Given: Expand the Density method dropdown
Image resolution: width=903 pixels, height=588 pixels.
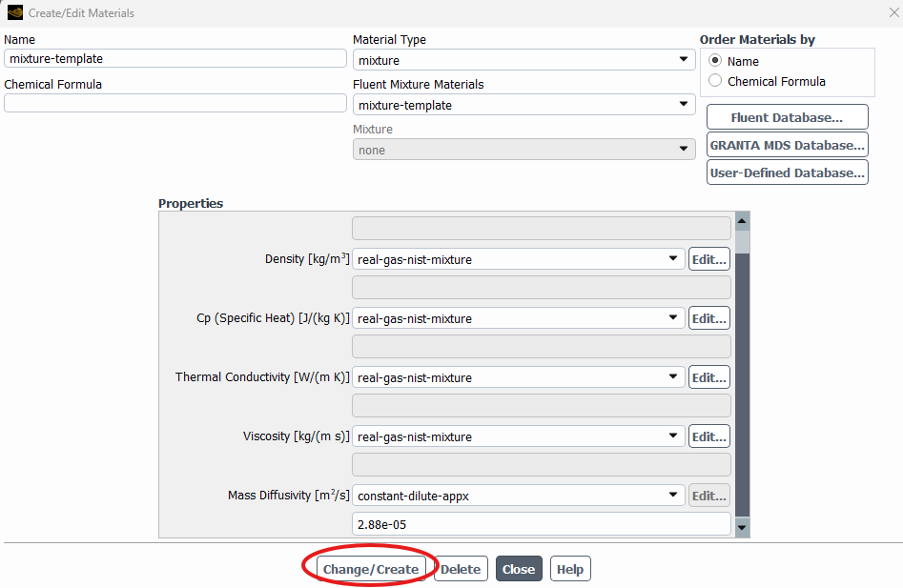Looking at the screenshot, I should coord(519,259).
